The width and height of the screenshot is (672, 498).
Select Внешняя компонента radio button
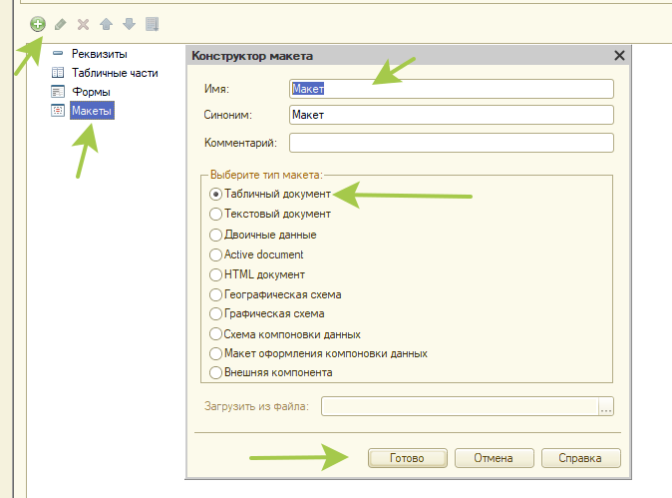(x=215, y=373)
